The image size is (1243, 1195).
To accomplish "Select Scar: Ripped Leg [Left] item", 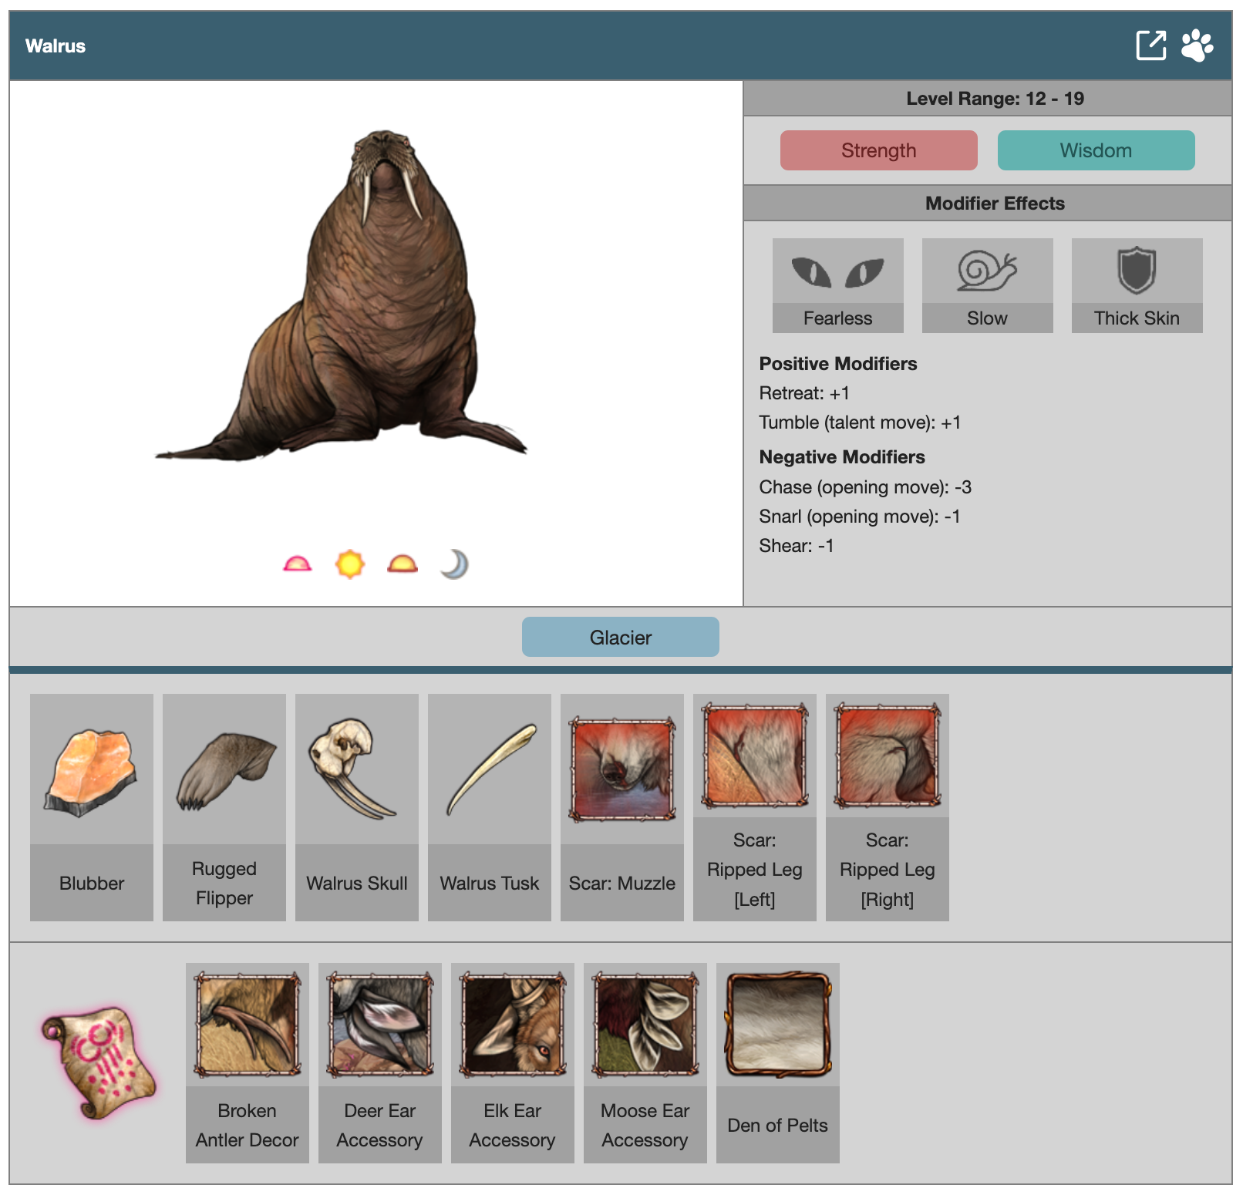I will 755,756.
